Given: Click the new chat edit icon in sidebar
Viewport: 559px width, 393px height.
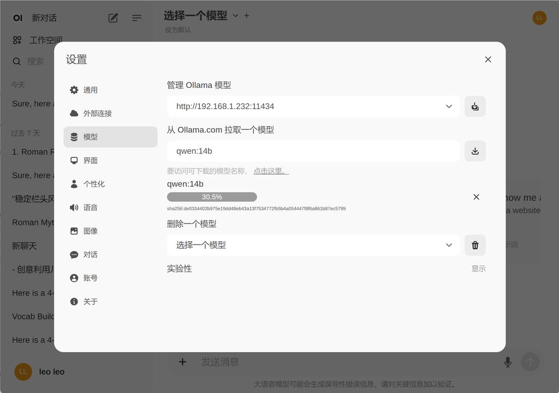Looking at the screenshot, I should click(x=113, y=18).
